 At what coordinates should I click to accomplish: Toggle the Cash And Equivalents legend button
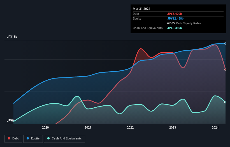(x=64, y=139)
